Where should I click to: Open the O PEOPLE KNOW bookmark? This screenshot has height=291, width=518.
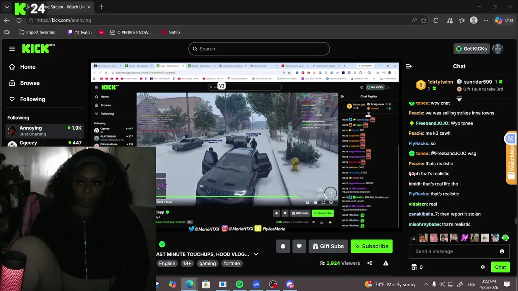(131, 32)
